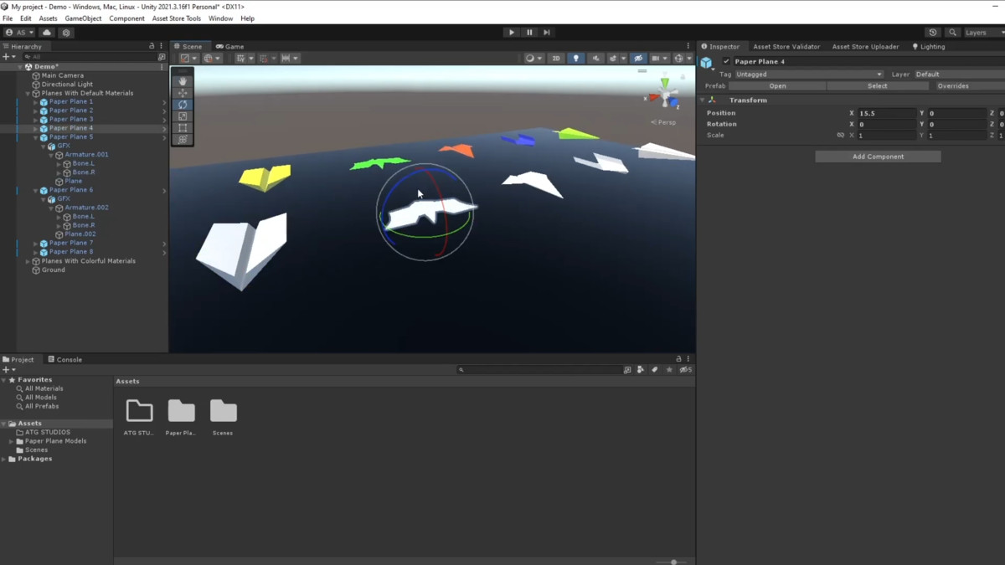Uncheck the Paper Plane 4 active checkbox

(x=726, y=62)
